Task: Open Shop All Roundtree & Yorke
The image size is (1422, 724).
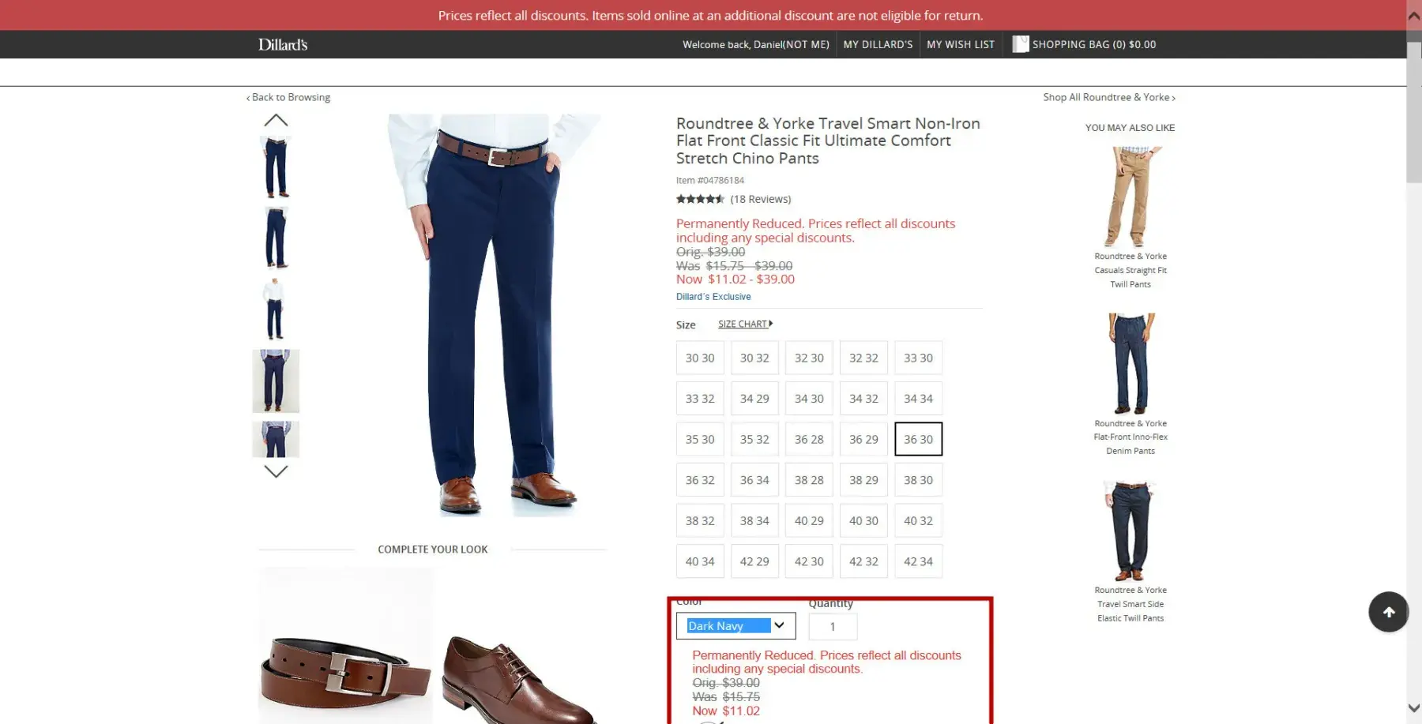Action: [x=1109, y=97]
